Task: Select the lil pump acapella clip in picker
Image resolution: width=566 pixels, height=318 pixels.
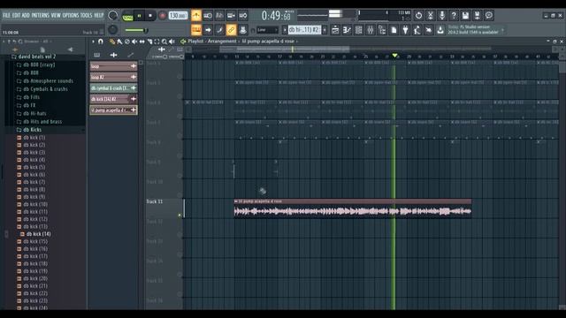Action: 113,110
